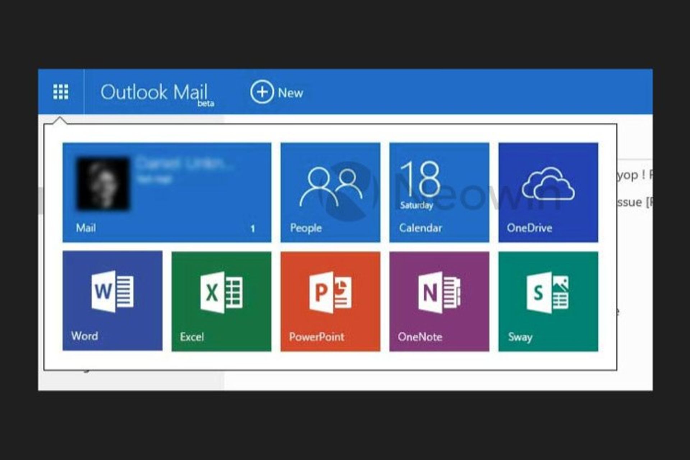This screenshot has height=460, width=690.
Task: Click the New label text
Action: point(290,93)
